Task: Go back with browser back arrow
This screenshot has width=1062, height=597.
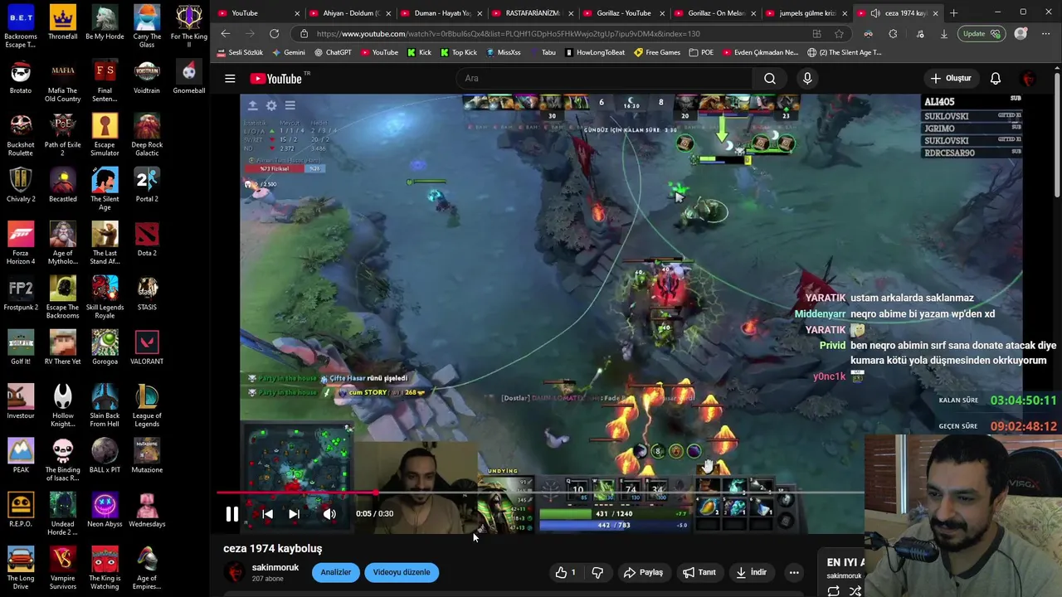Action: coord(225,33)
